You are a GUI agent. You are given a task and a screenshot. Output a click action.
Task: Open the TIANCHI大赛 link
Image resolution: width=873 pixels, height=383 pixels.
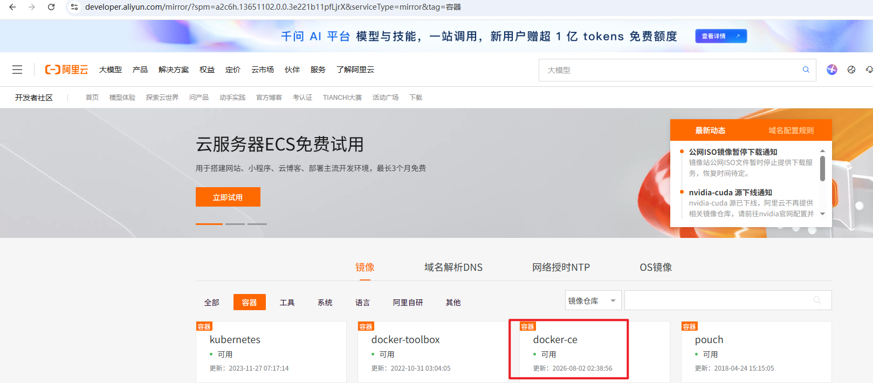tap(342, 98)
